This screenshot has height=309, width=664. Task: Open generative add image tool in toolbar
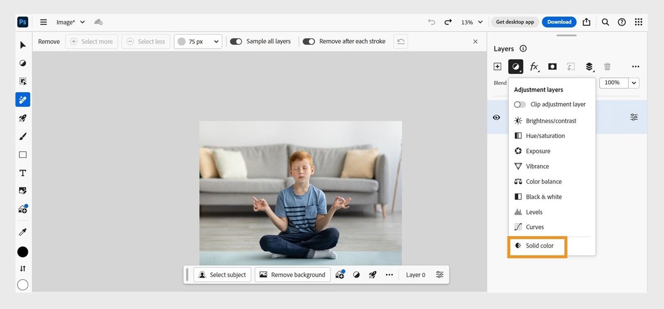23,209
